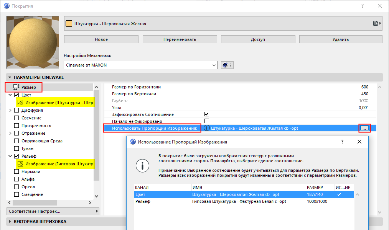Click horizontal scrollbar left arrow in channel list
Image resolution: width=389 pixels, height=230 pixels.
(10, 202)
